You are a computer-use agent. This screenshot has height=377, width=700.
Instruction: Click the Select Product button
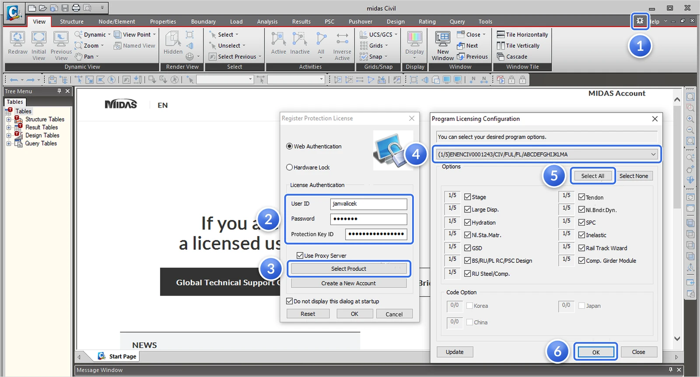pos(349,268)
